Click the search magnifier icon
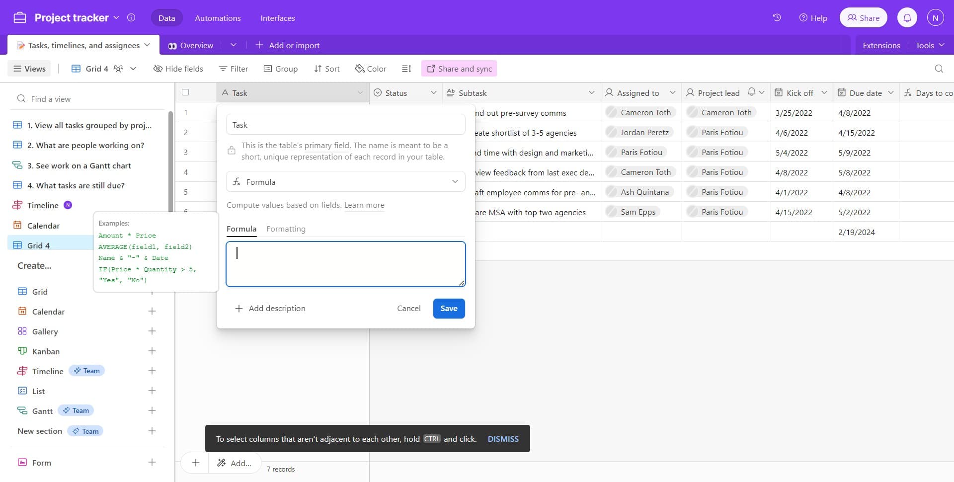The image size is (954, 482). 939,69
